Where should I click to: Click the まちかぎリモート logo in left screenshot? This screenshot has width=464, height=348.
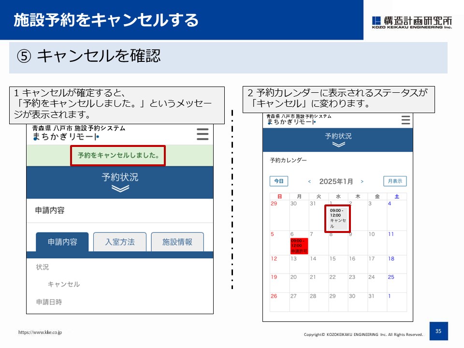tap(66, 137)
